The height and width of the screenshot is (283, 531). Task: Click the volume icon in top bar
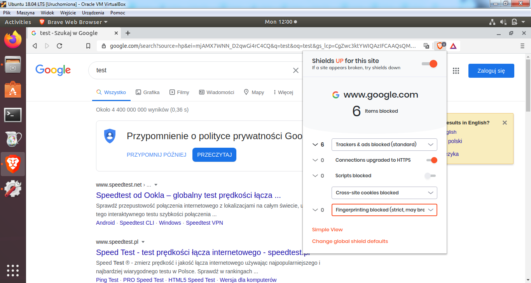pyautogui.click(x=503, y=22)
